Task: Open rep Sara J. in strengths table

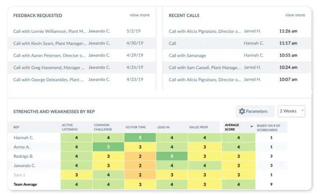Action: pos(19,175)
